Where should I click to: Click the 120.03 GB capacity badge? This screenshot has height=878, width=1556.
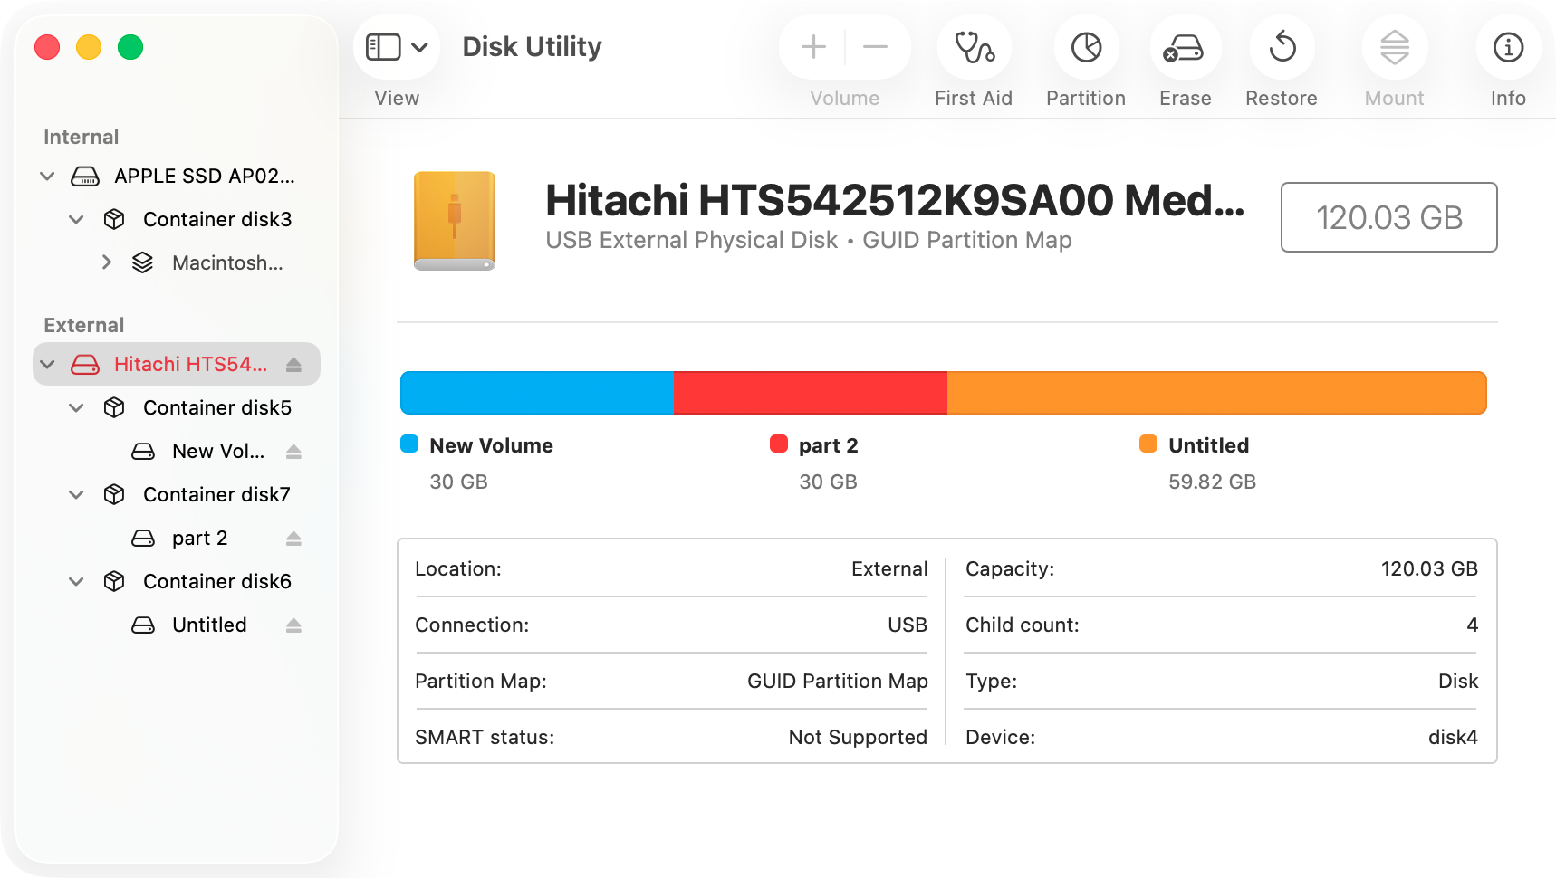click(1388, 217)
